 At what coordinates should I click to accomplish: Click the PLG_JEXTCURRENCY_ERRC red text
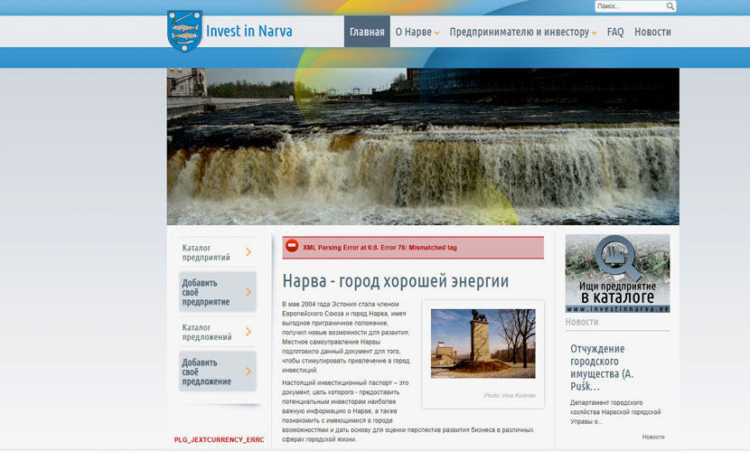[x=219, y=439]
